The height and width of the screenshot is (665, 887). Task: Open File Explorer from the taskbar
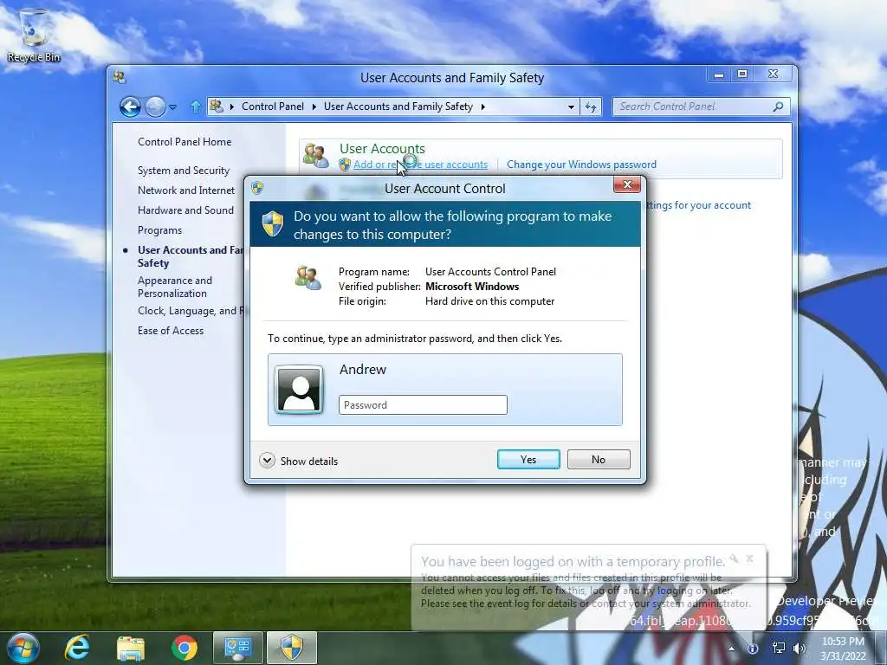point(131,648)
